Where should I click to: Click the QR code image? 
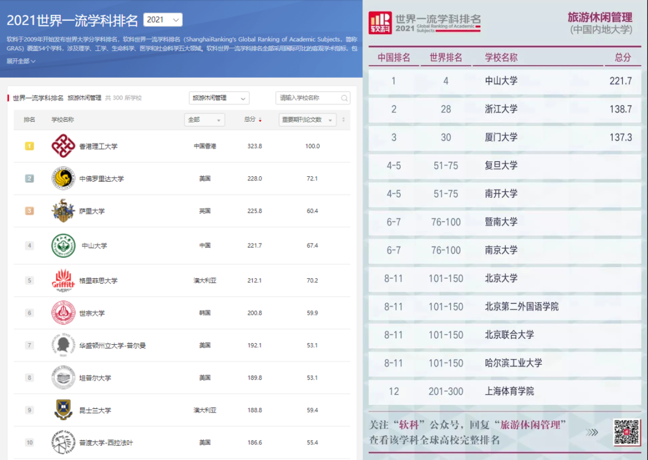click(x=626, y=432)
